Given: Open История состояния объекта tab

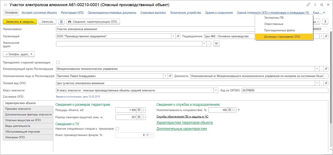Looking at the screenshot, I should pyautogui.click(x=39, y=13).
